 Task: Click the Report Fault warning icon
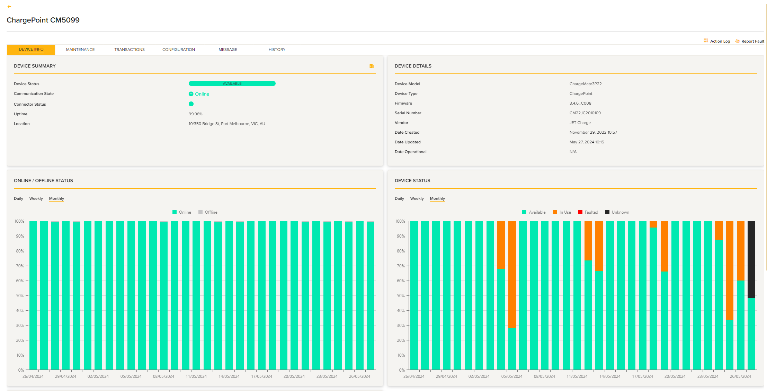pyautogui.click(x=737, y=41)
